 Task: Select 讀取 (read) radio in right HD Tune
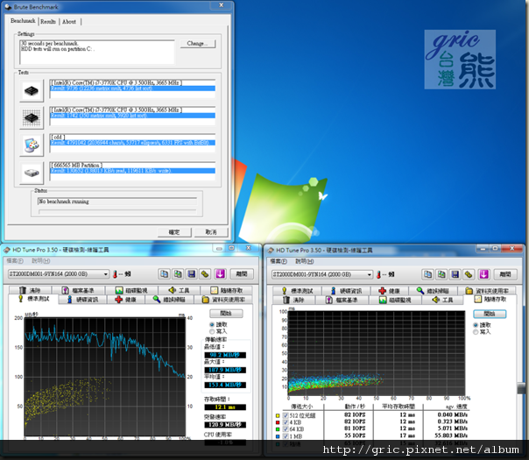[x=476, y=325]
